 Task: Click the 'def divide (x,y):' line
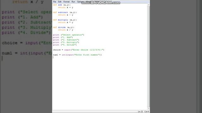pos(63,27)
